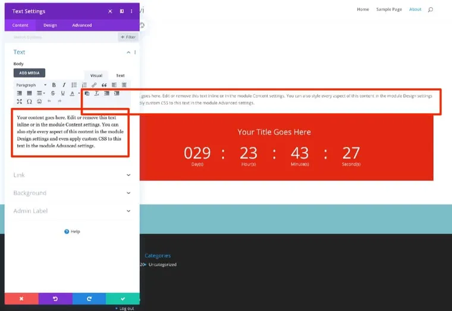Align text right in the editor
452x311 pixels.
(19, 93)
